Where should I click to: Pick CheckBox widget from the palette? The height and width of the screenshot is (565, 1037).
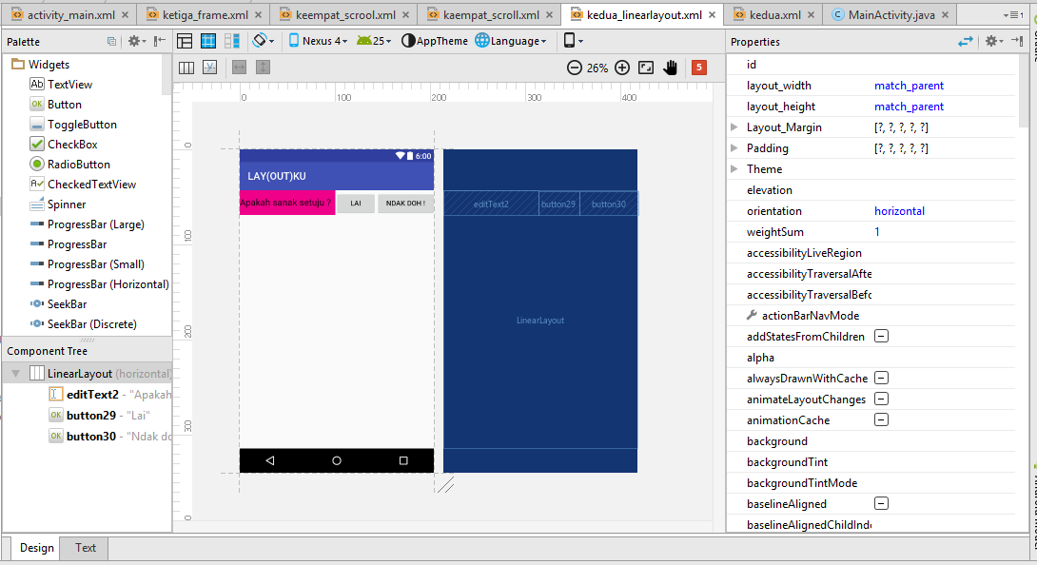64,145
